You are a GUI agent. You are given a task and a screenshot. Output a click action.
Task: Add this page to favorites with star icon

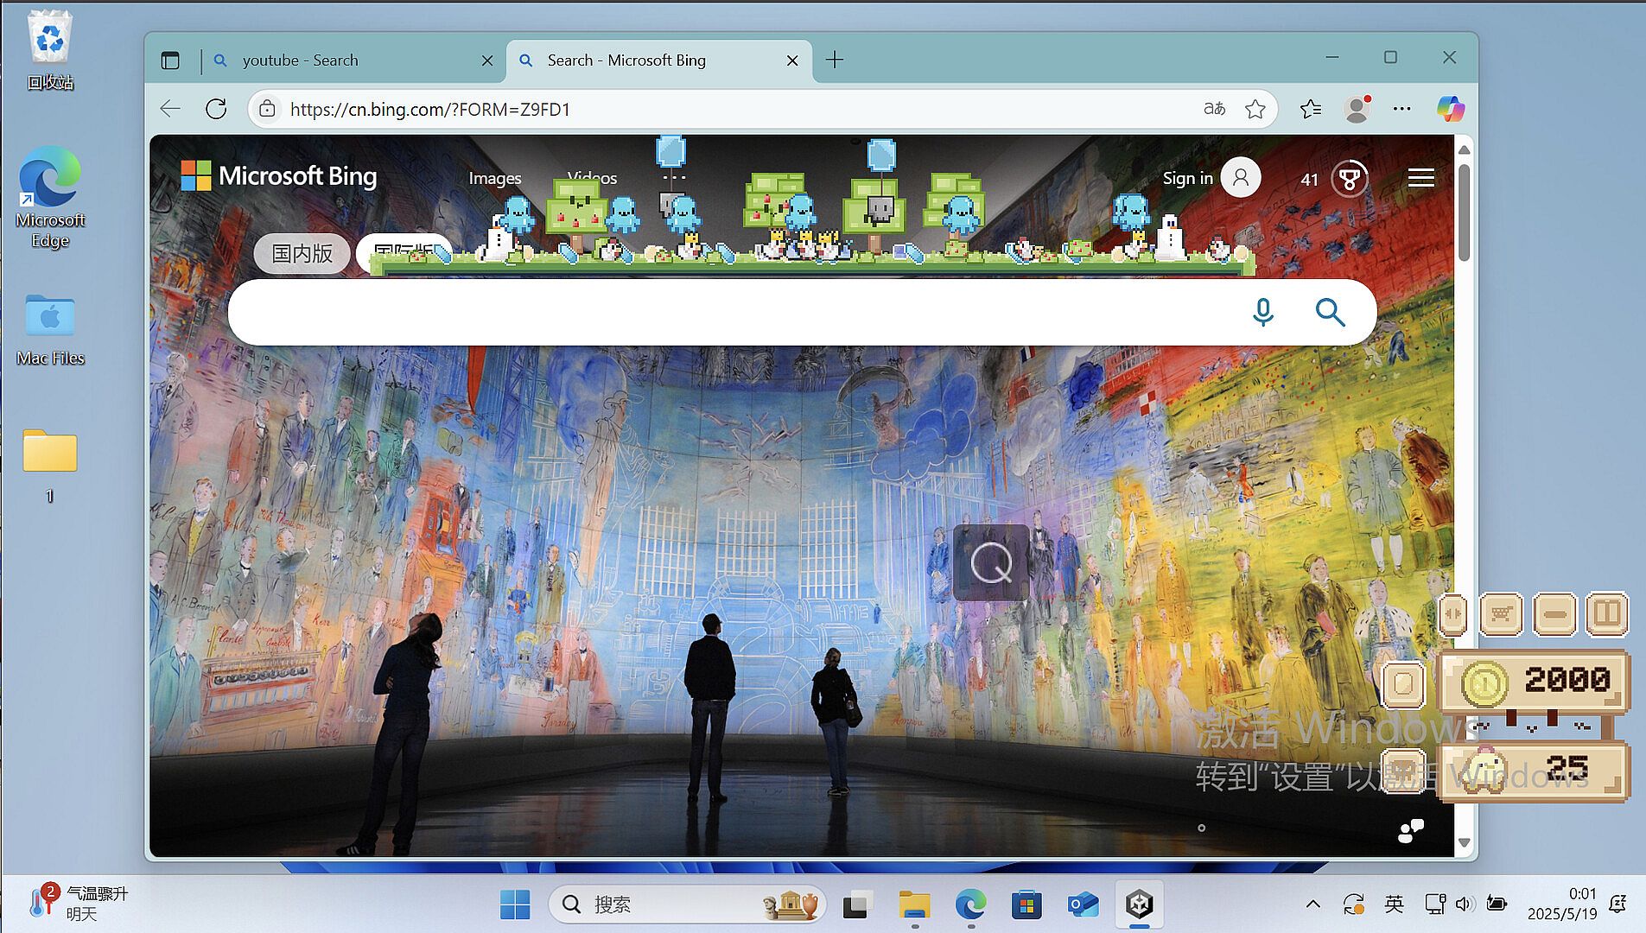(x=1255, y=109)
